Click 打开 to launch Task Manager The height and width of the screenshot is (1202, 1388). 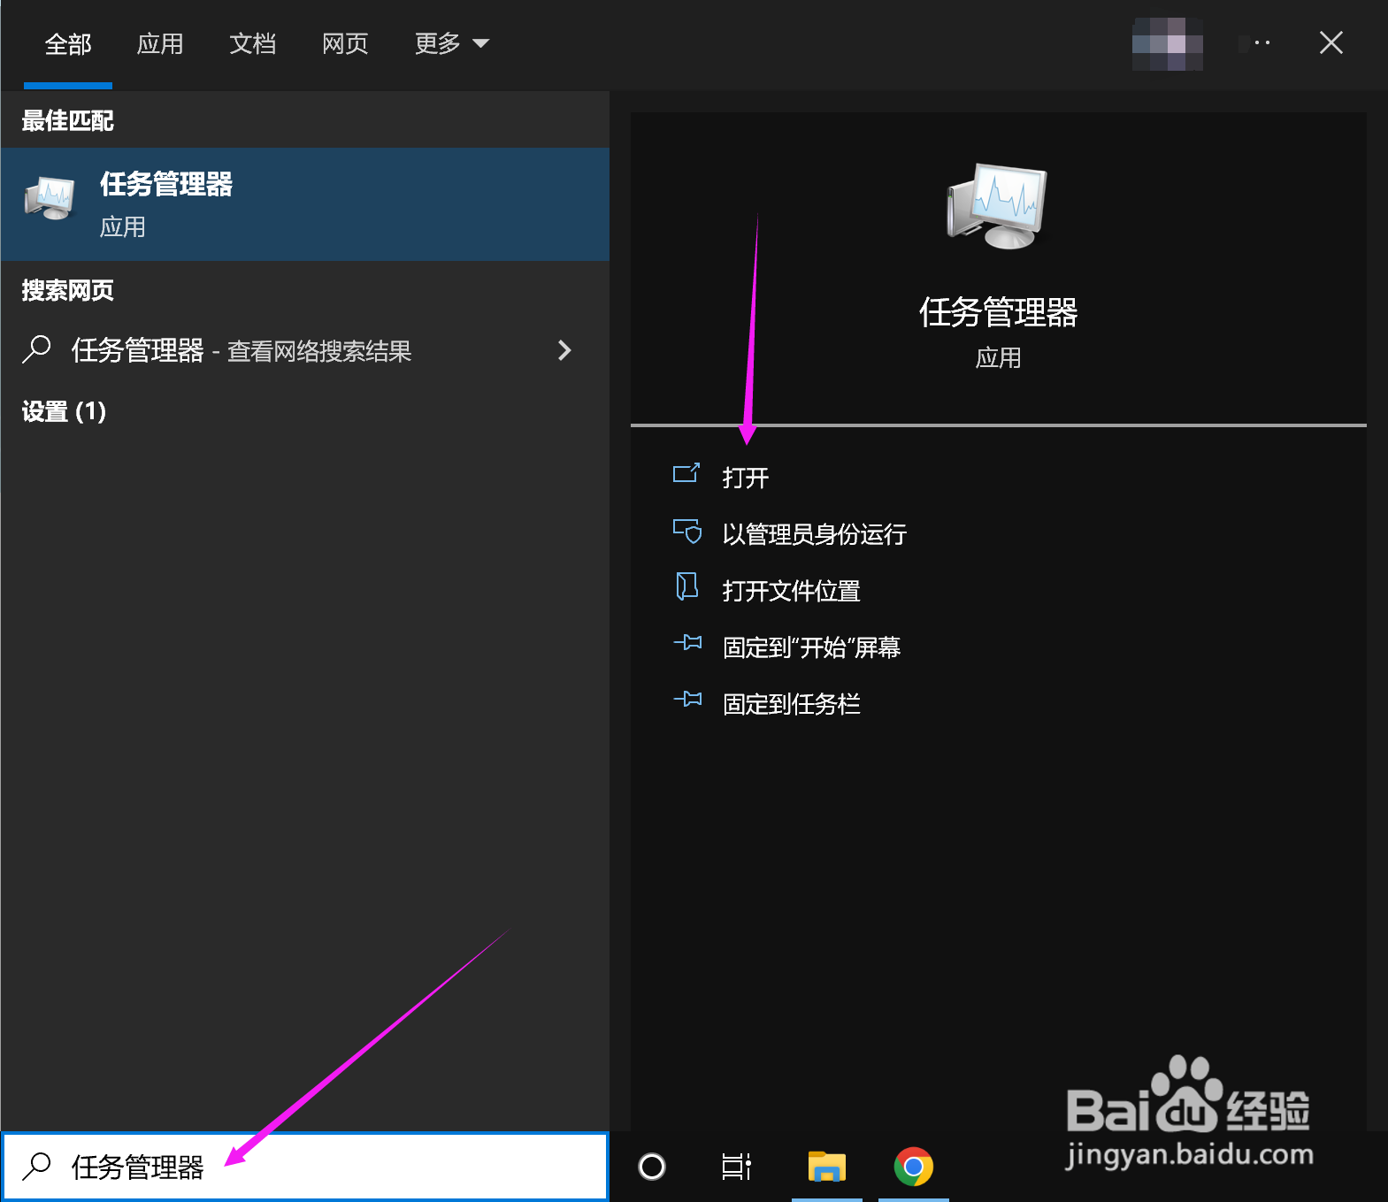pyautogui.click(x=746, y=478)
